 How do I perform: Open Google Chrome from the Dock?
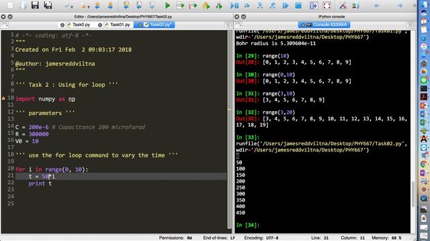click(x=424, y=165)
